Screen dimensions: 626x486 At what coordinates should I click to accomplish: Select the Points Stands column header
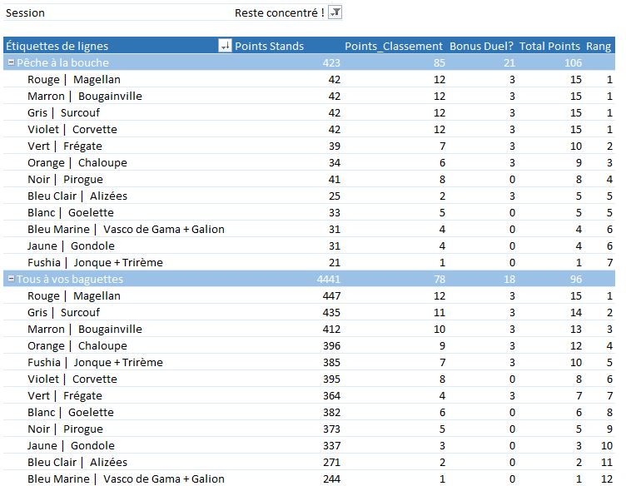pos(270,46)
